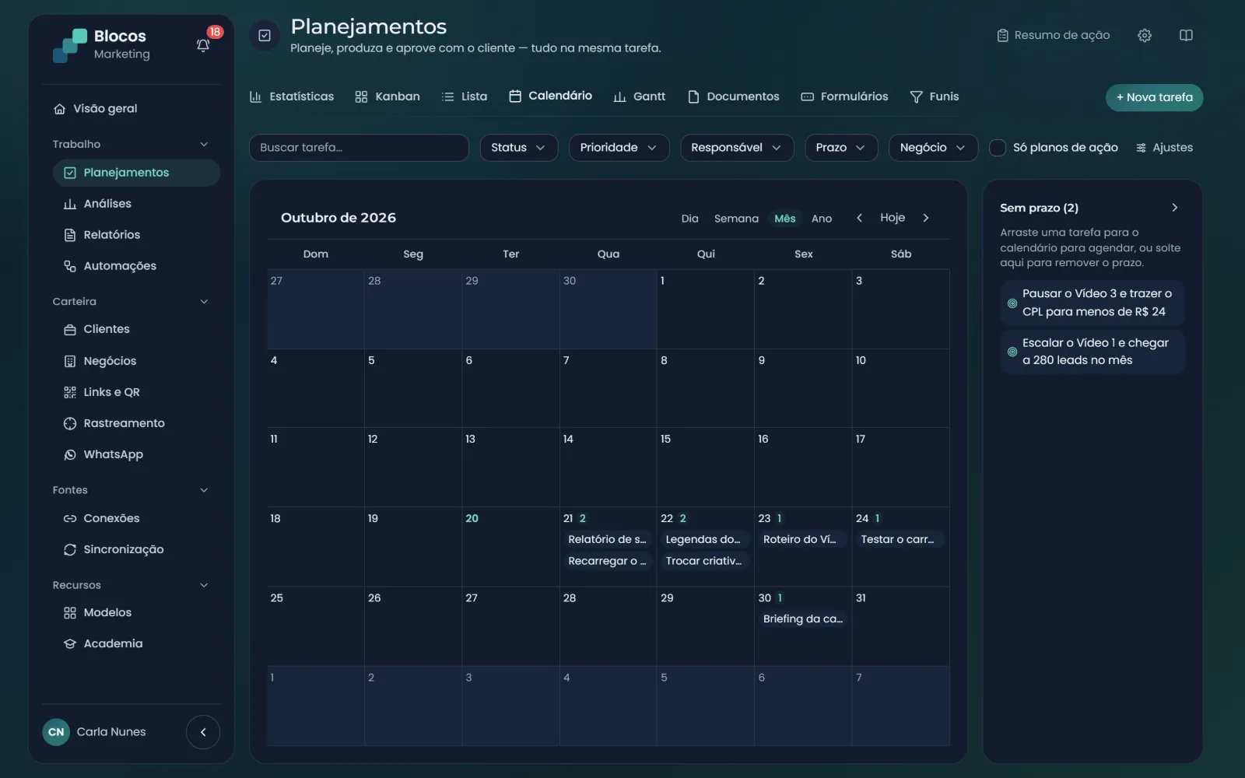Go to the next month arrow

point(926,218)
